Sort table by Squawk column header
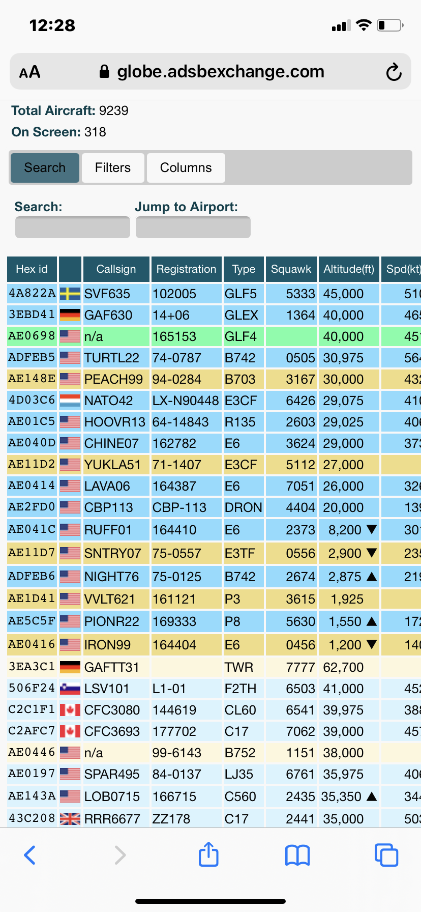This screenshot has height=912, width=421. (x=291, y=269)
